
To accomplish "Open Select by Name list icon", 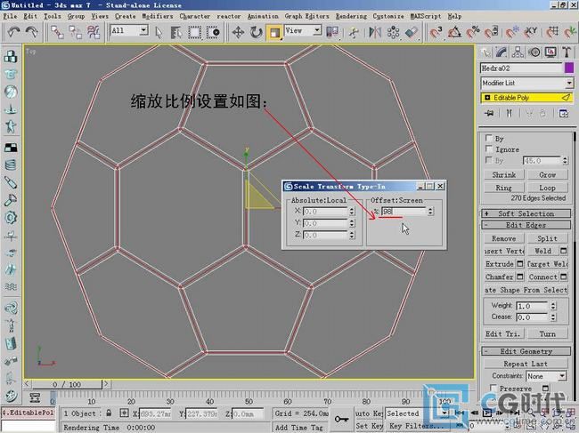I will click(176, 32).
